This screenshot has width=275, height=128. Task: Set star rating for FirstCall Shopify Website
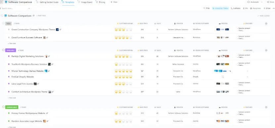click(123, 77)
